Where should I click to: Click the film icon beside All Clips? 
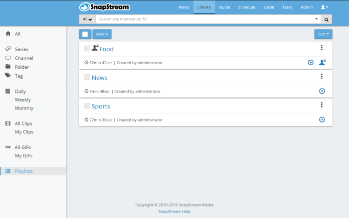pos(8,123)
